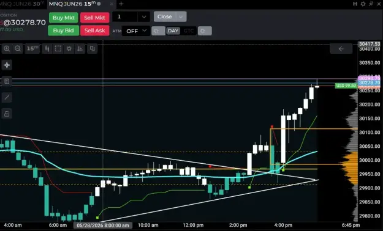Open the indicators icon in chart toolbar
The image size is (383, 231).
[x=80, y=48]
